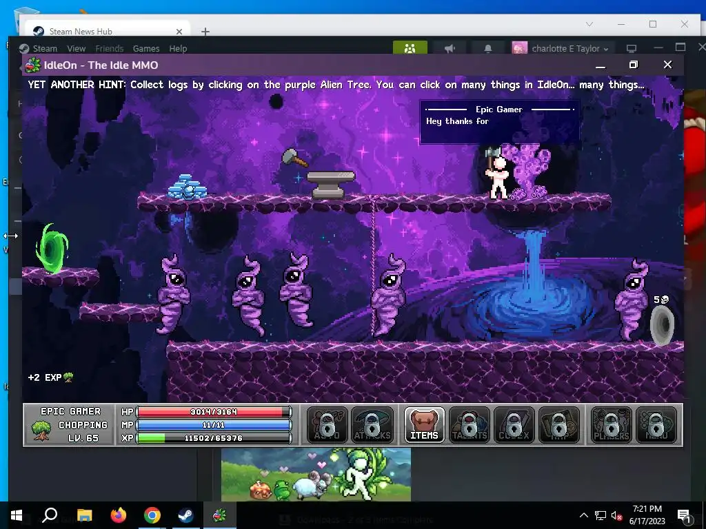706x529 pixels.
Task: Click the locked ATTACKS button
Action: [x=372, y=425]
